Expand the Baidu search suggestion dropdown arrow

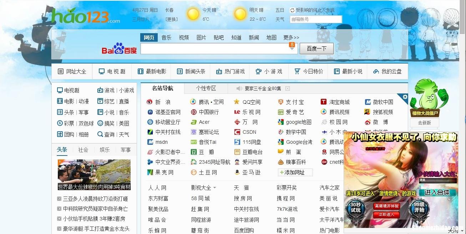pyautogui.click(x=292, y=49)
